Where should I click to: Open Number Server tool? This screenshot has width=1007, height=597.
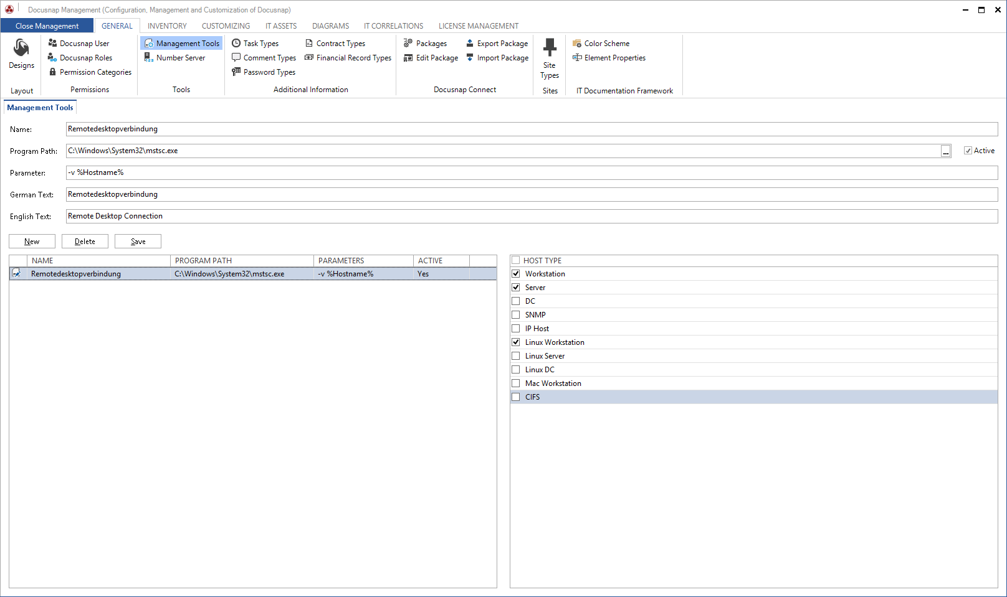[x=175, y=58]
